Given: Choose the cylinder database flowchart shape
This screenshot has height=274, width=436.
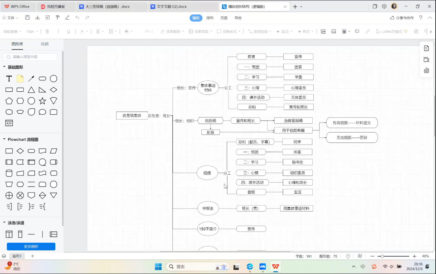Looking at the screenshot, I should click(9, 173).
